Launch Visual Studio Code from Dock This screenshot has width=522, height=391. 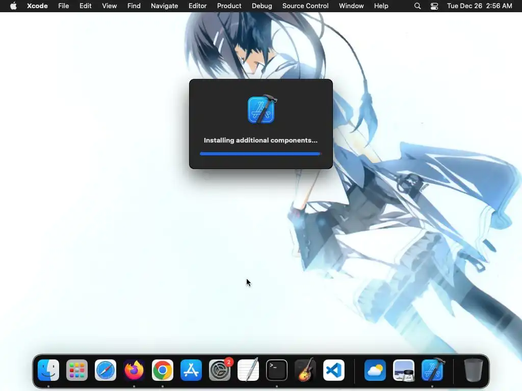click(334, 370)
